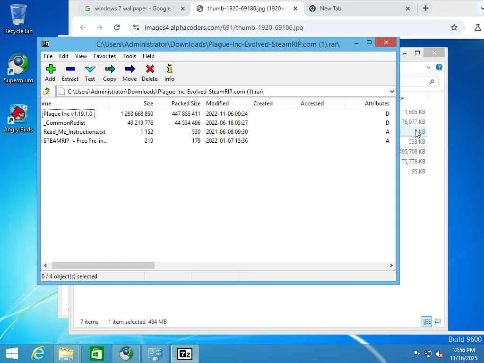The height and width of the screenshot is (363, 484).
Task: Open the Edit menu
Action: pos(64,56)
